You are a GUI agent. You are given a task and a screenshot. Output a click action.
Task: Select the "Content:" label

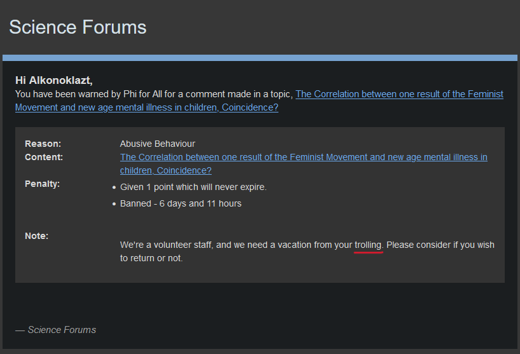click(44, 157)
